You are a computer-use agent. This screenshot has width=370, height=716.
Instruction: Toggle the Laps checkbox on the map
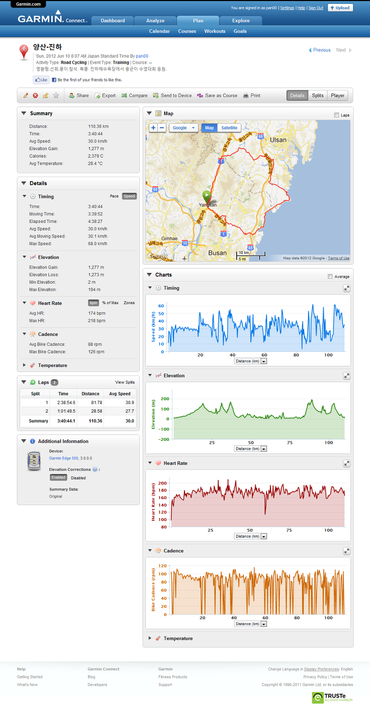[337, 115]
